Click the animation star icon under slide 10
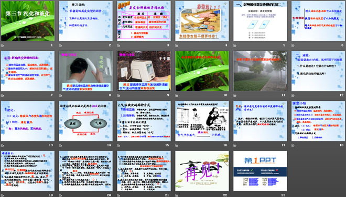Viewport: 346px width, 197px height. (x=177, y=96)
